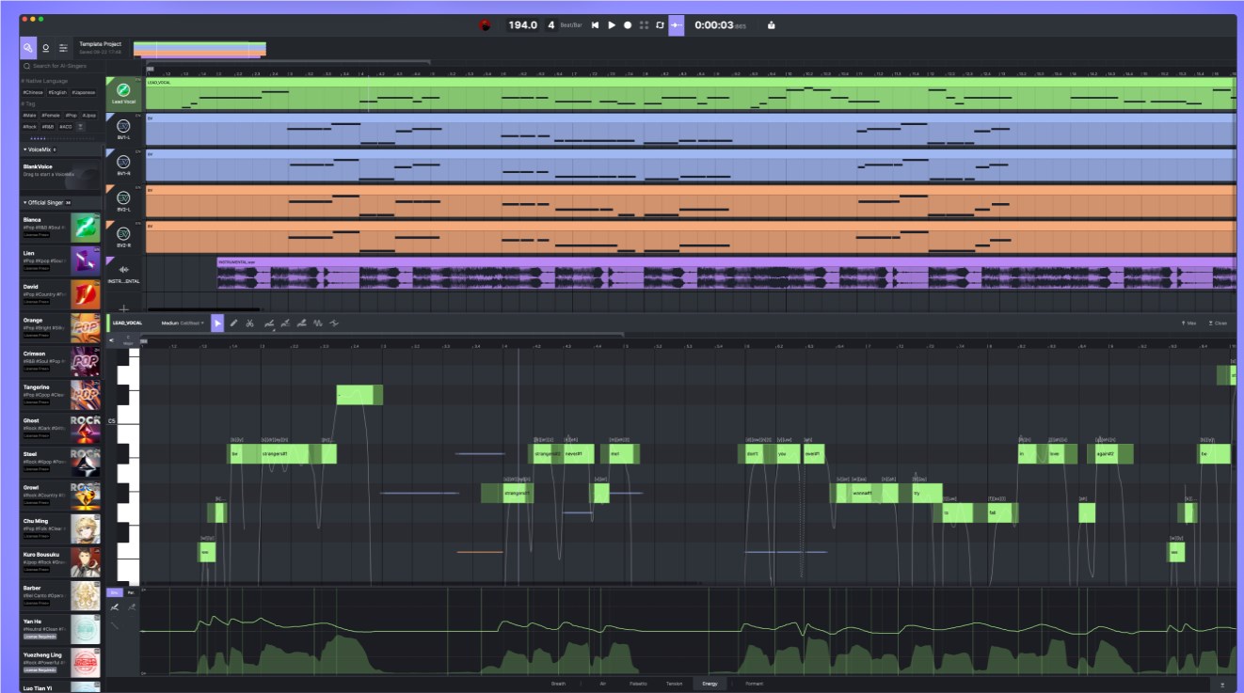
Task: Open the Air parameter tab
Action: (602, 684)
